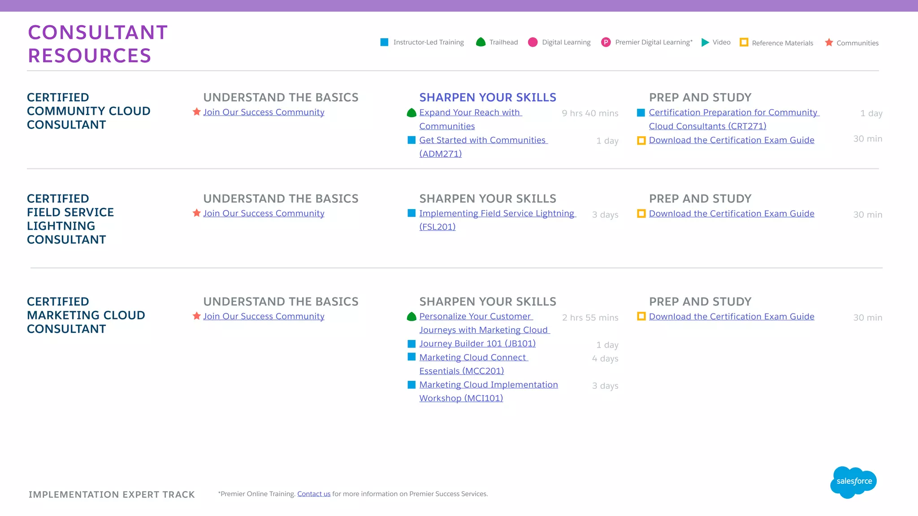
Task: Click the star icon in Marketing Cloud row
Action: pyautogui.click(x=196, y=316)
